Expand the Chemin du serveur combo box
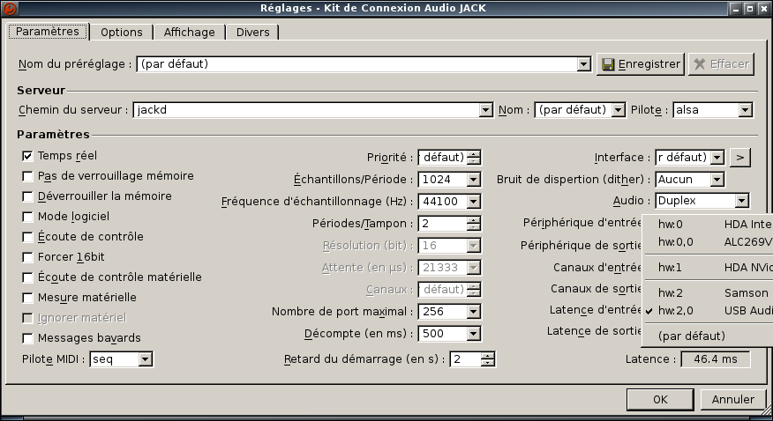 pyautogui.click(x=485, y=110)
